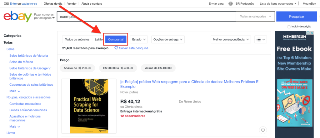Viewport: 320px width, 138px height.
Task: Expand Mais under the Selos category
Action: 15,91
